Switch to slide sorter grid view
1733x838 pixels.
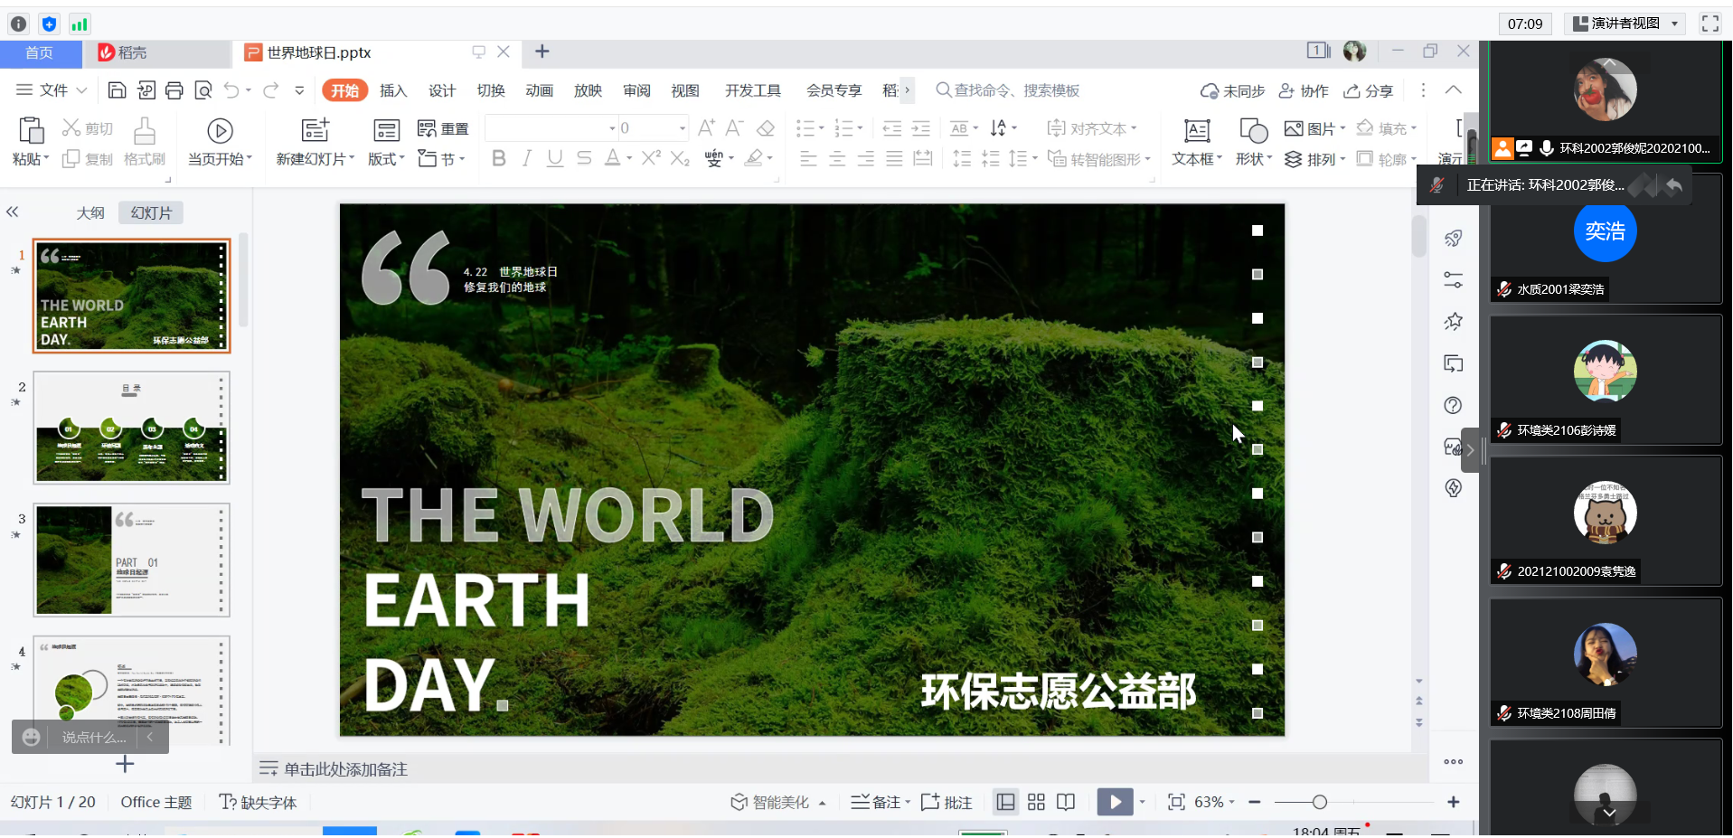1036,803
